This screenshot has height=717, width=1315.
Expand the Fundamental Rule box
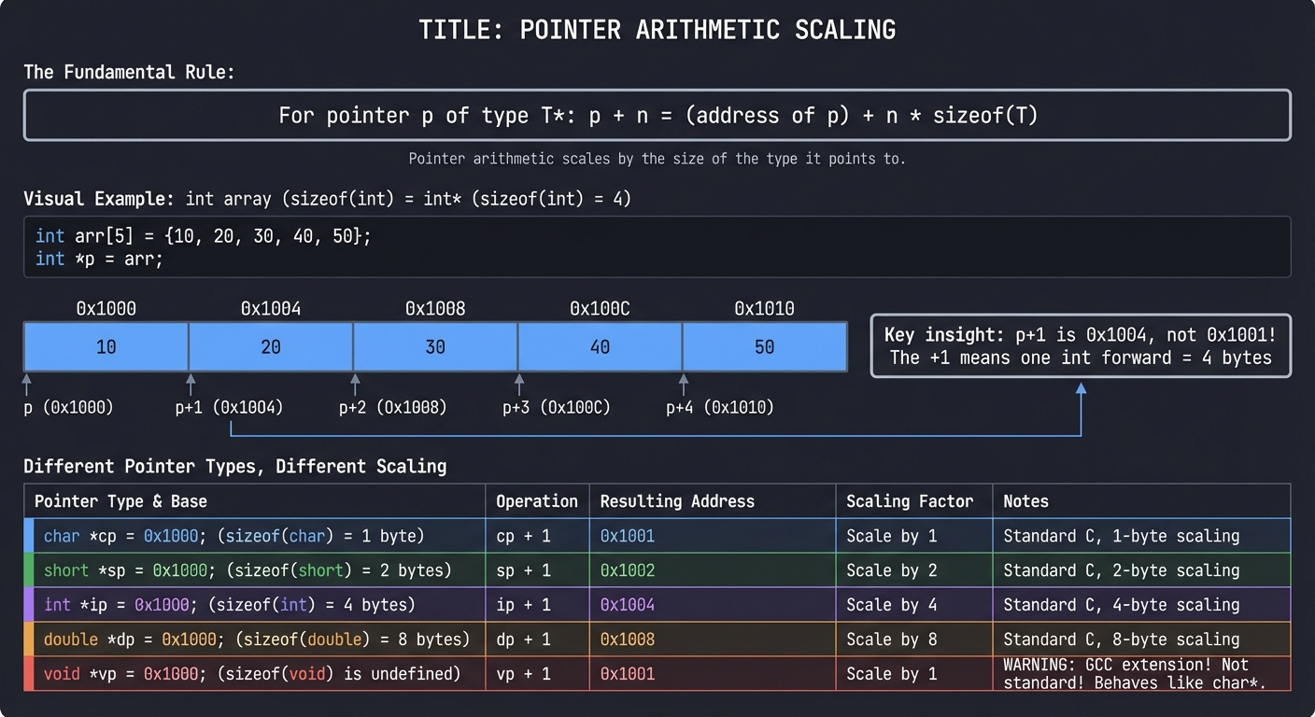pyautogui.click(x=657, y=115)
